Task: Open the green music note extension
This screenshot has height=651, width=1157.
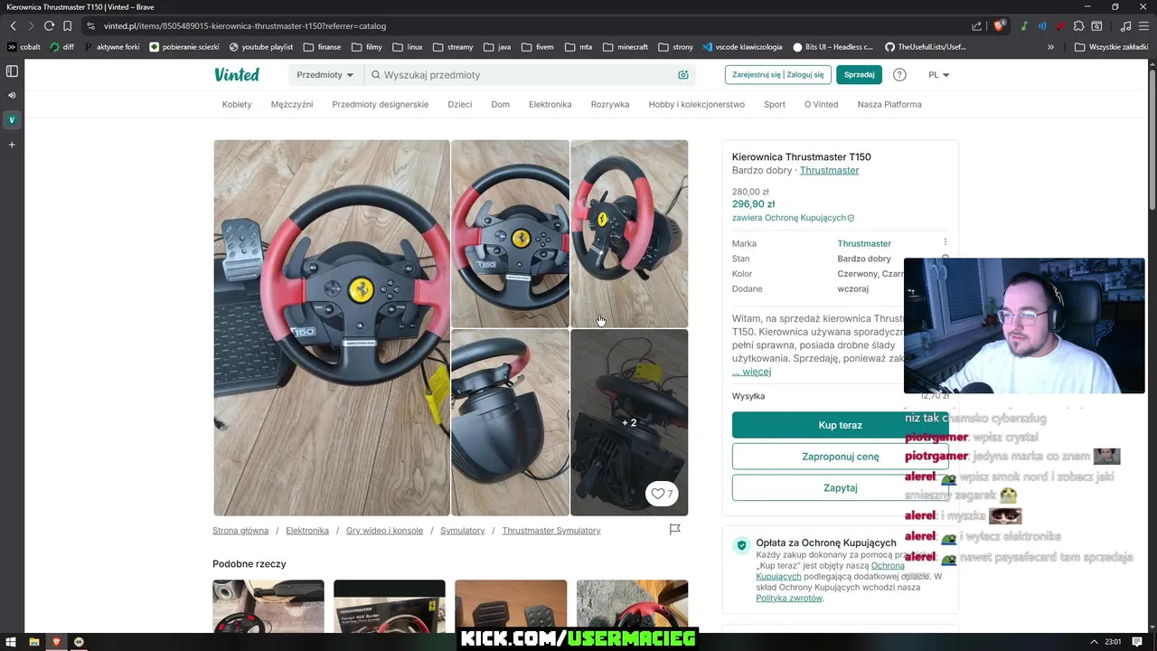Action: [x=1024, y=26]
